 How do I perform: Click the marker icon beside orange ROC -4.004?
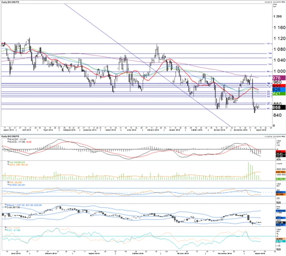(x=6, y=227)
